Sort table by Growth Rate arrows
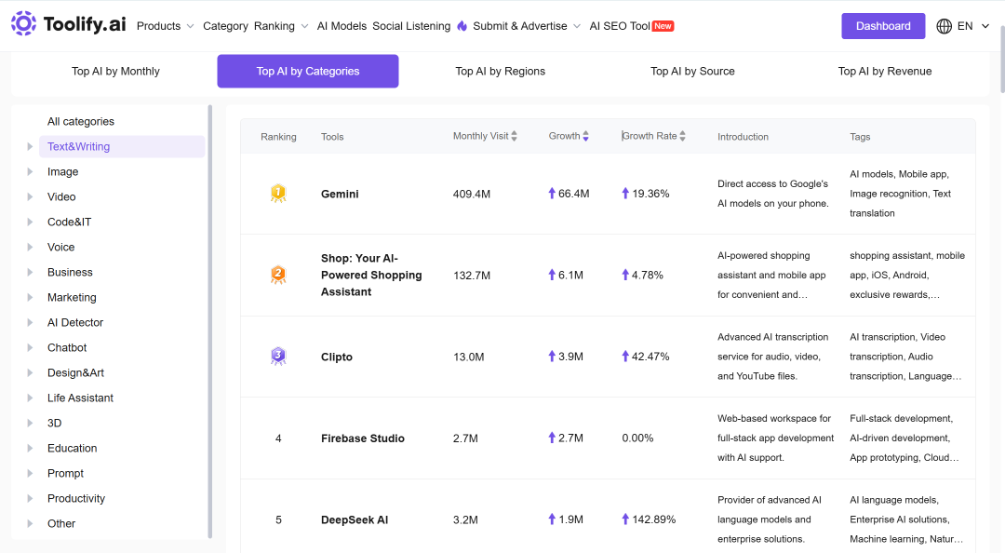Viewport: 1005px width, 553px height. (x=683, y=136)
